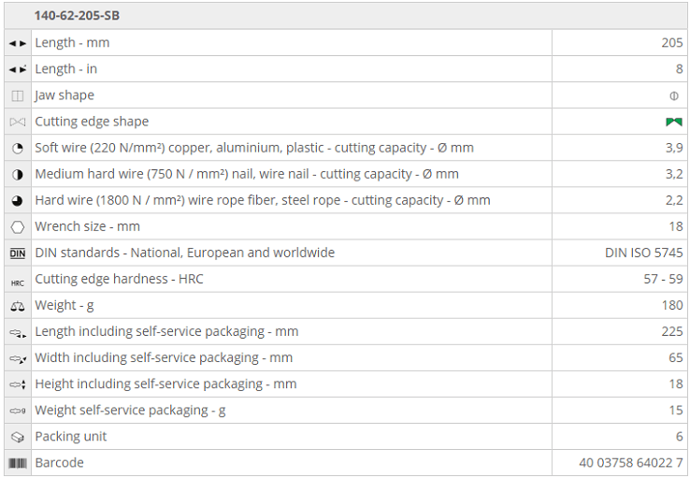The image size is (690, 478).
Task: Click the HRC hardness icon
Action: tap(18, 280)
